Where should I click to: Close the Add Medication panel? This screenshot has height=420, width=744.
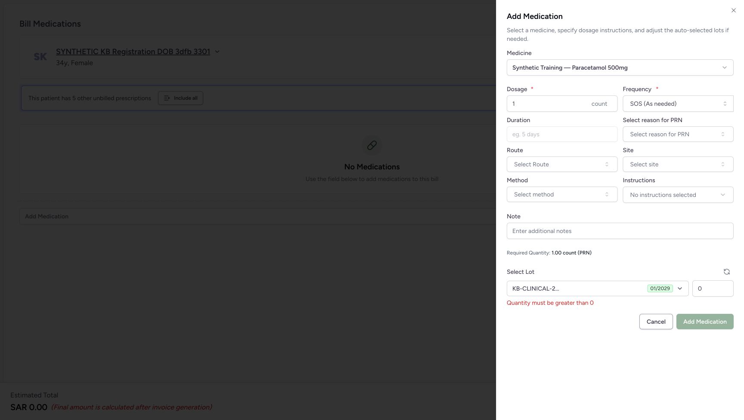[x=733, y=10]
